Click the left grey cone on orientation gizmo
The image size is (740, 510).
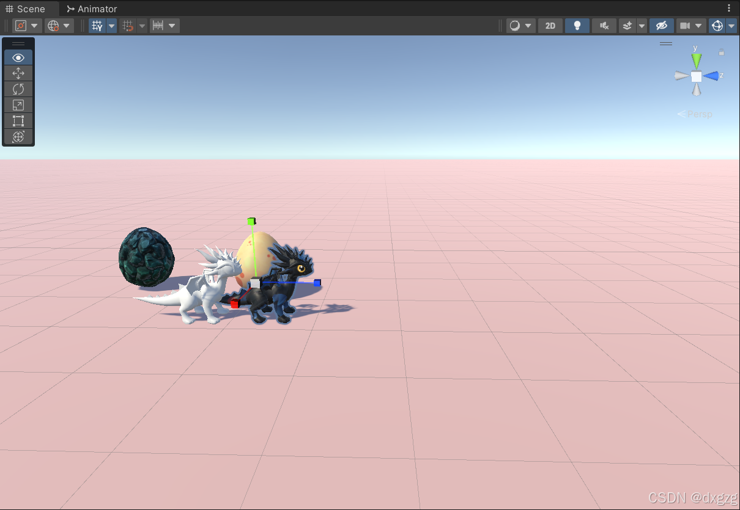pyautogui.click(x=681, y=76)
